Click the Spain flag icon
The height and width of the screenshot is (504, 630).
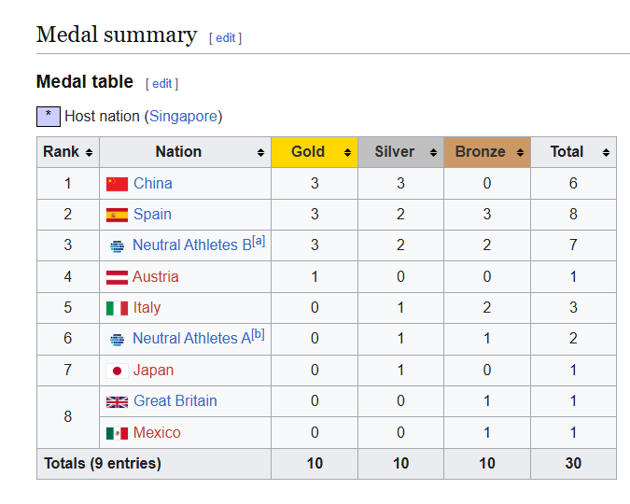tap(117, 215)
